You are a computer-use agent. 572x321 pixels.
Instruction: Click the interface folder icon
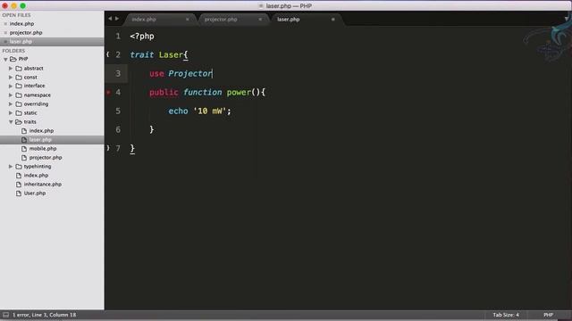coord(19,86)
